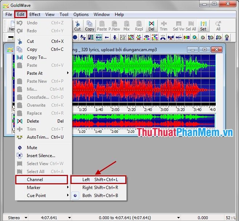
Task: Open the Options menu
Action: pyautogui.click(x=81, y=15)
